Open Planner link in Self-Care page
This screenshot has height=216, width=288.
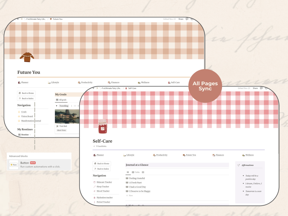click(x=99, y=155)
